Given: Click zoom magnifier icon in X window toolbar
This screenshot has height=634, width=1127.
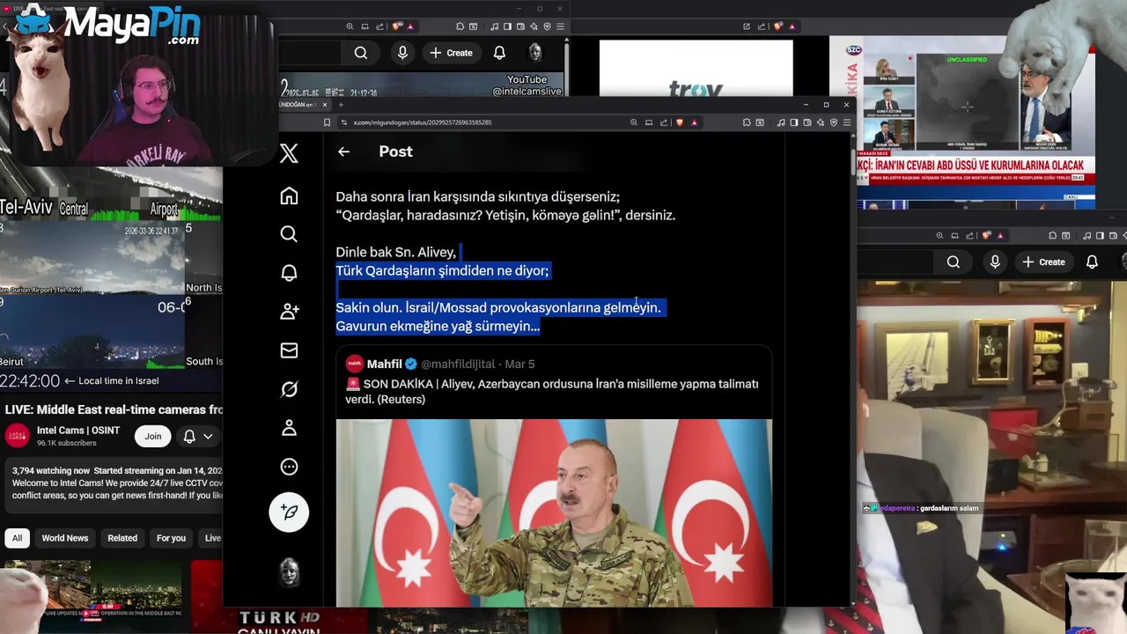Looking at the screenshot, I should click(633, 122).
